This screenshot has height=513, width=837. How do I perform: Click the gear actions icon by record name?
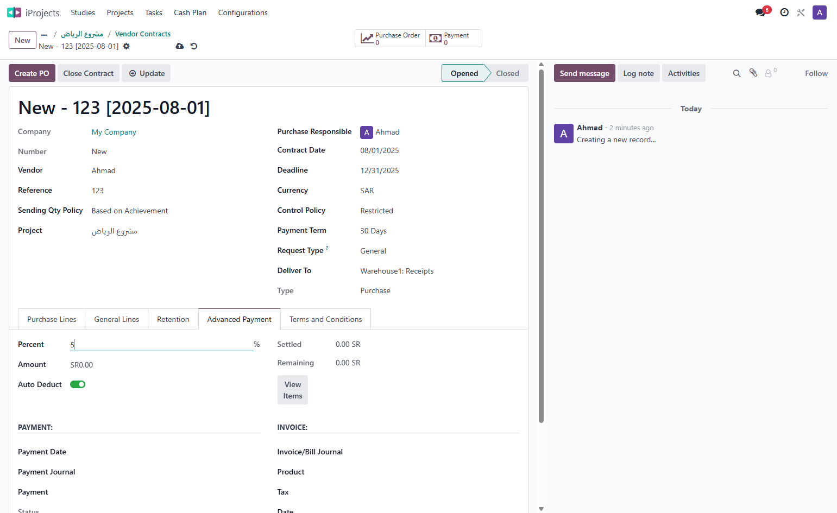127,46
